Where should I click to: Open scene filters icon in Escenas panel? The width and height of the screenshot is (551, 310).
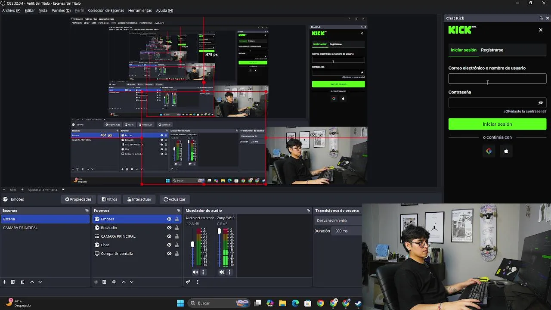(22, 282)
